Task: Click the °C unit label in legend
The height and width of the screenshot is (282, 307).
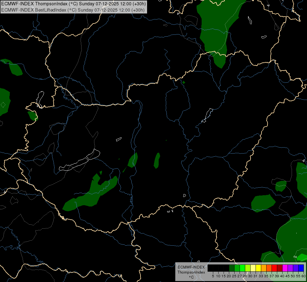Action: coord(191,277)
